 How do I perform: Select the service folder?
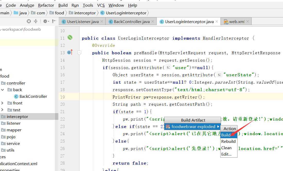coord(10,144)
